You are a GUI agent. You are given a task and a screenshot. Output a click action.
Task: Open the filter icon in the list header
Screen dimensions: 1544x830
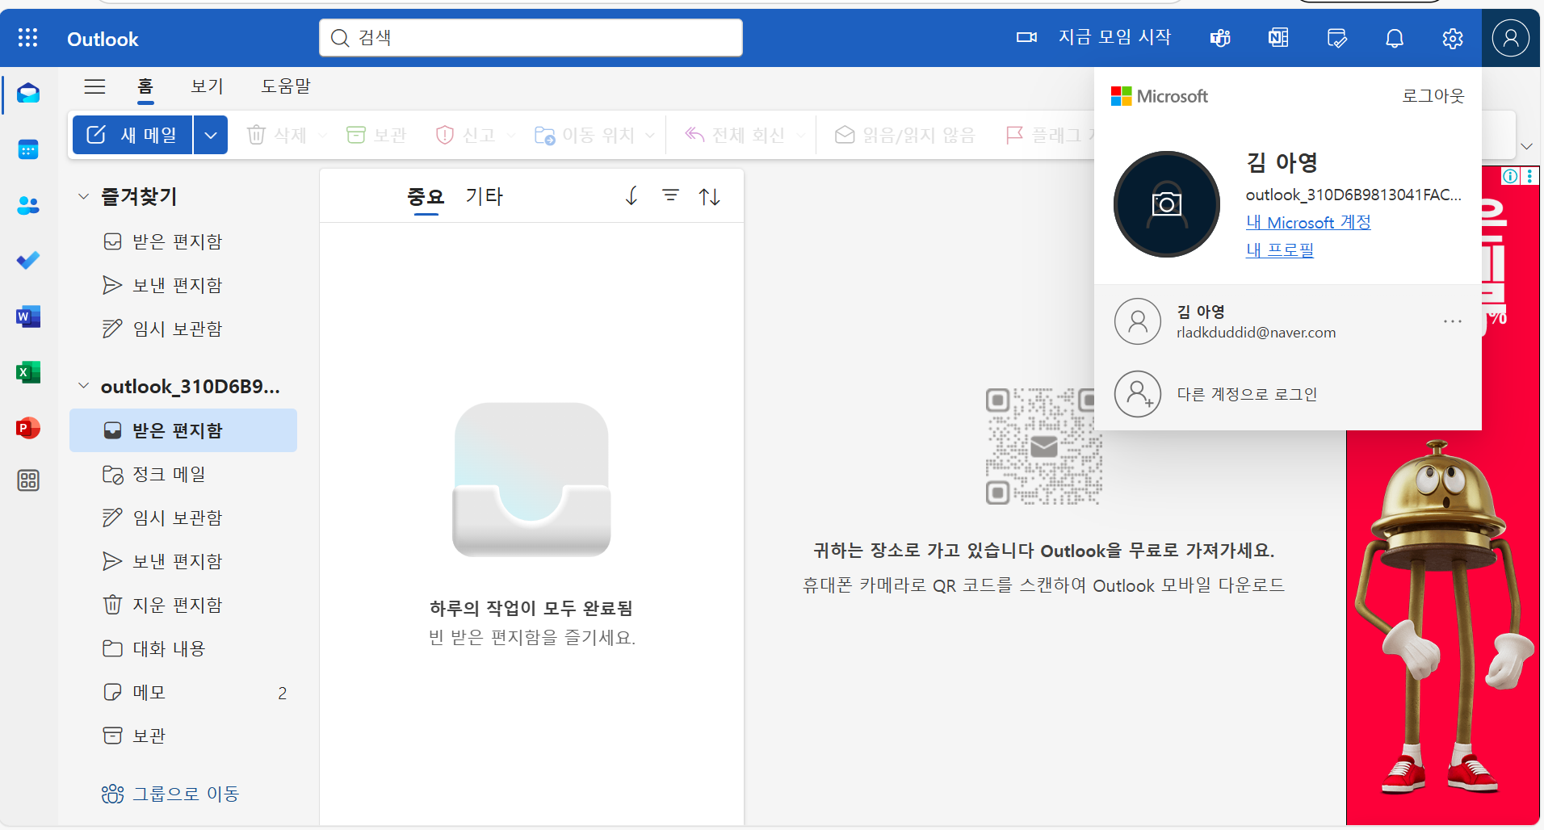coord(670,195)
